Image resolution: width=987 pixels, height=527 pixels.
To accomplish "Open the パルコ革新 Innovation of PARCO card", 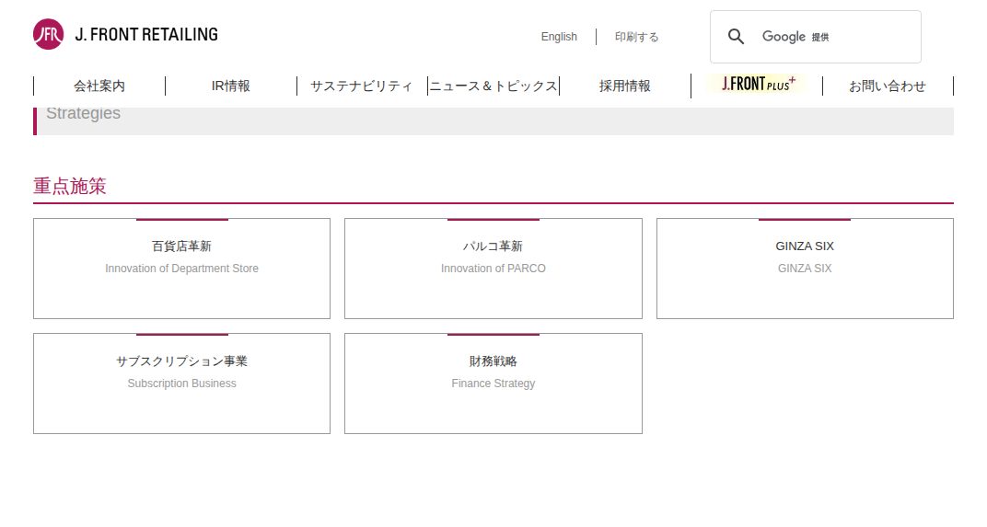I will point(493,269).
